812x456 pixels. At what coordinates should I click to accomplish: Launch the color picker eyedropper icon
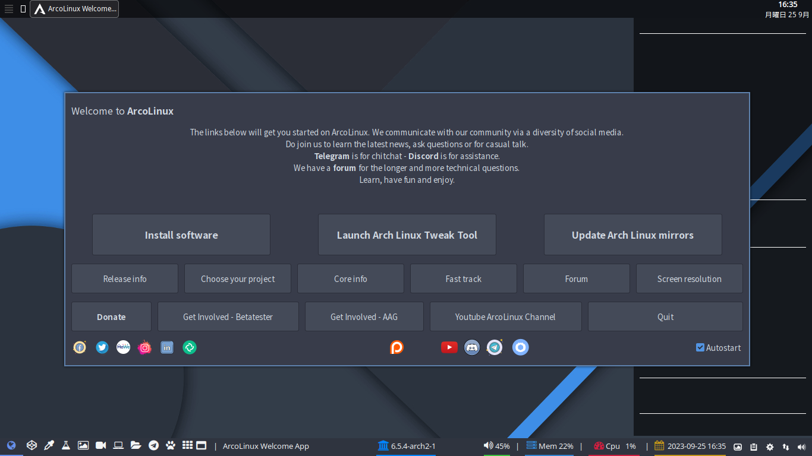[x=49, y=445]
